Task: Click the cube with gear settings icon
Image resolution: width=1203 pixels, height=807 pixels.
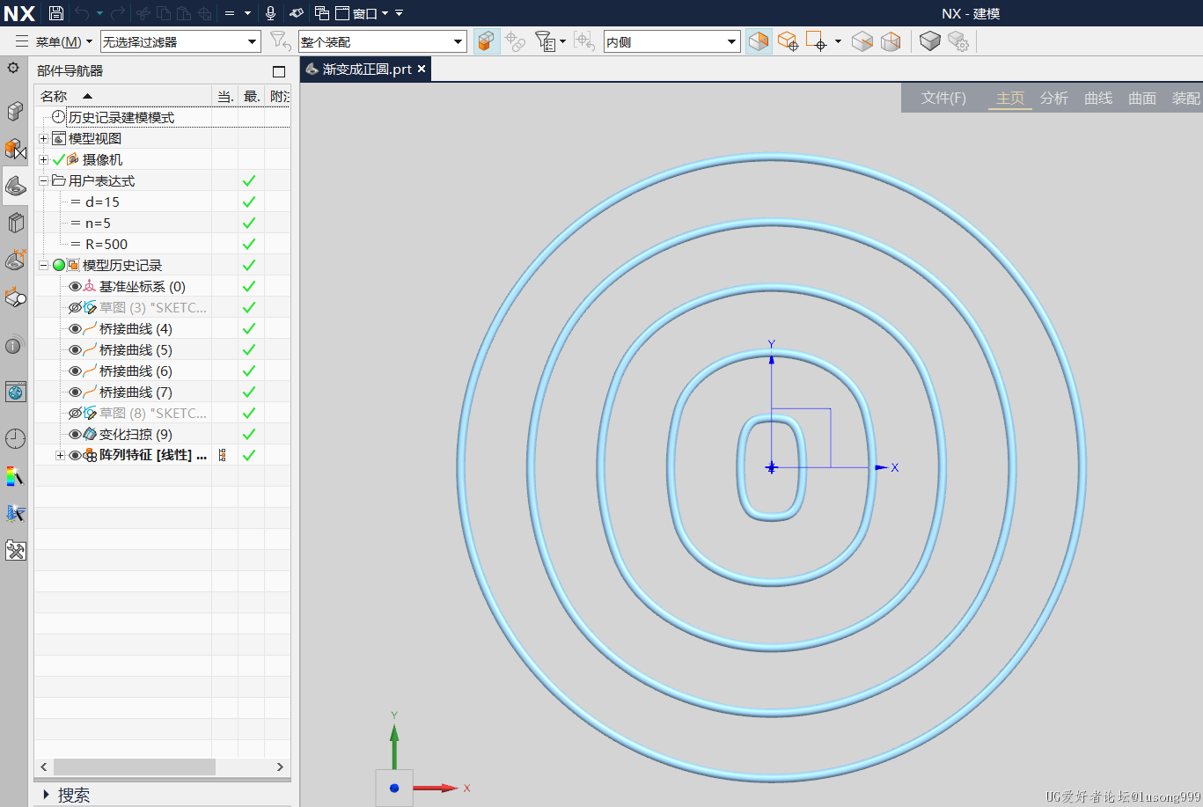Action: [958, 41]
